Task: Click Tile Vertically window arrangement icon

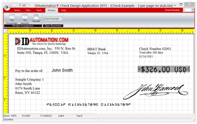Action: (25, 19)
